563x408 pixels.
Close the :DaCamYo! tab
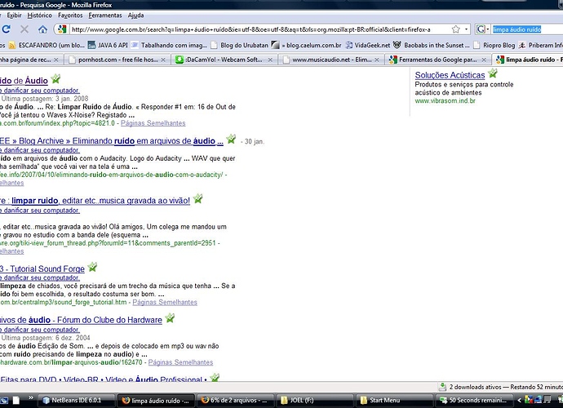click(270, 60)
